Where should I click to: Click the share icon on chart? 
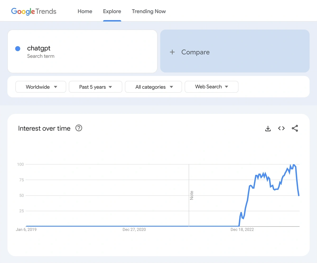[x=295, y=128]
